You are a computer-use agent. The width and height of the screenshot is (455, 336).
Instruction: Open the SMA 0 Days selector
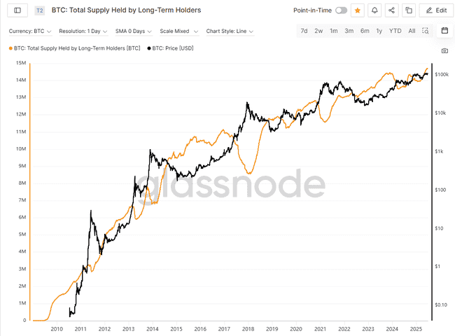[133, 31]
